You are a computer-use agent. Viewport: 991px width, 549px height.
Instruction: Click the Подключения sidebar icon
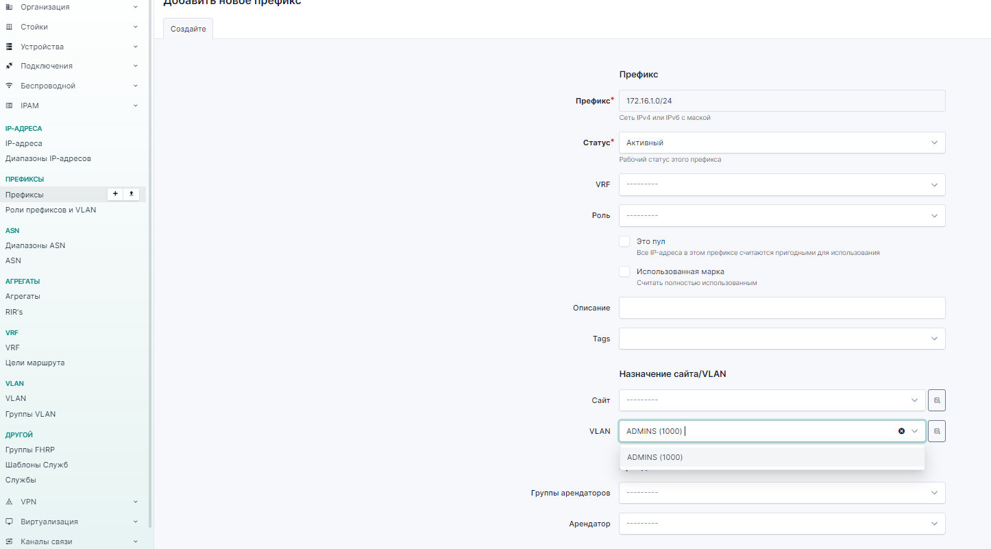click(9, 66)
